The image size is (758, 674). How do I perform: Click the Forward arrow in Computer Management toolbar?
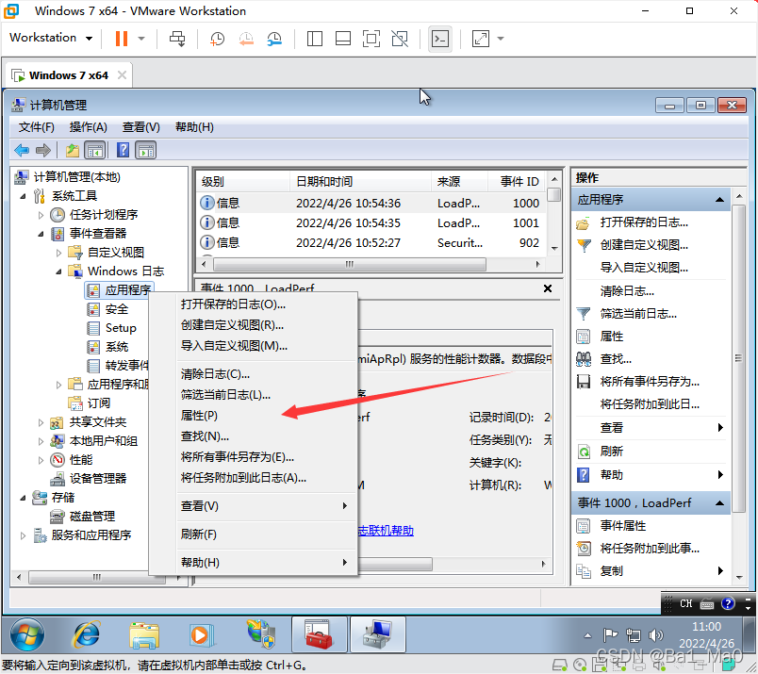coord(43,151)
